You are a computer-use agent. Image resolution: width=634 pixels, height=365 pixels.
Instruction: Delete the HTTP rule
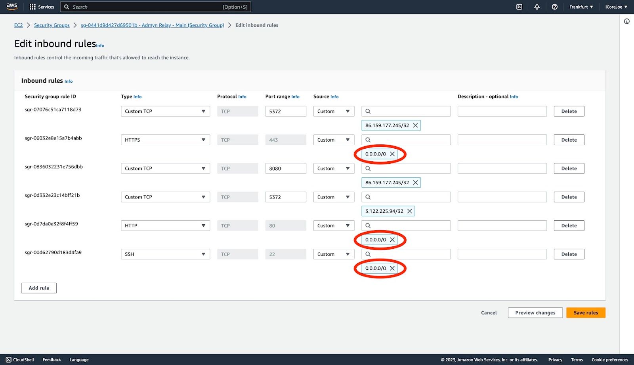tap(569, 225)
